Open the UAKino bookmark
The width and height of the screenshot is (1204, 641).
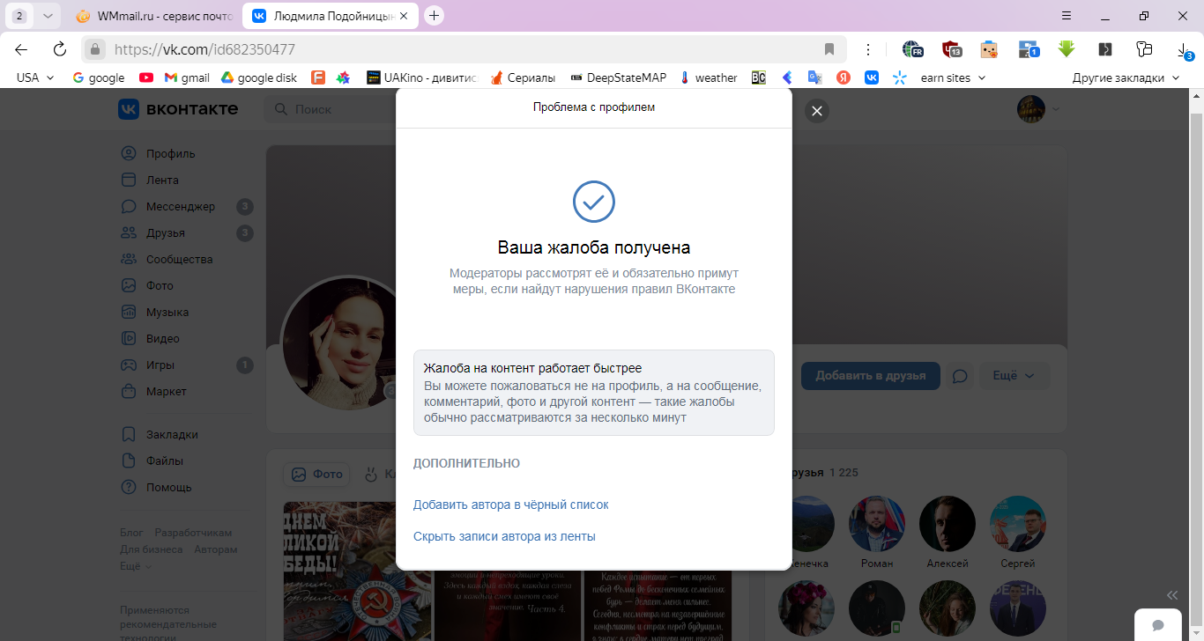(x=421, y=77)
